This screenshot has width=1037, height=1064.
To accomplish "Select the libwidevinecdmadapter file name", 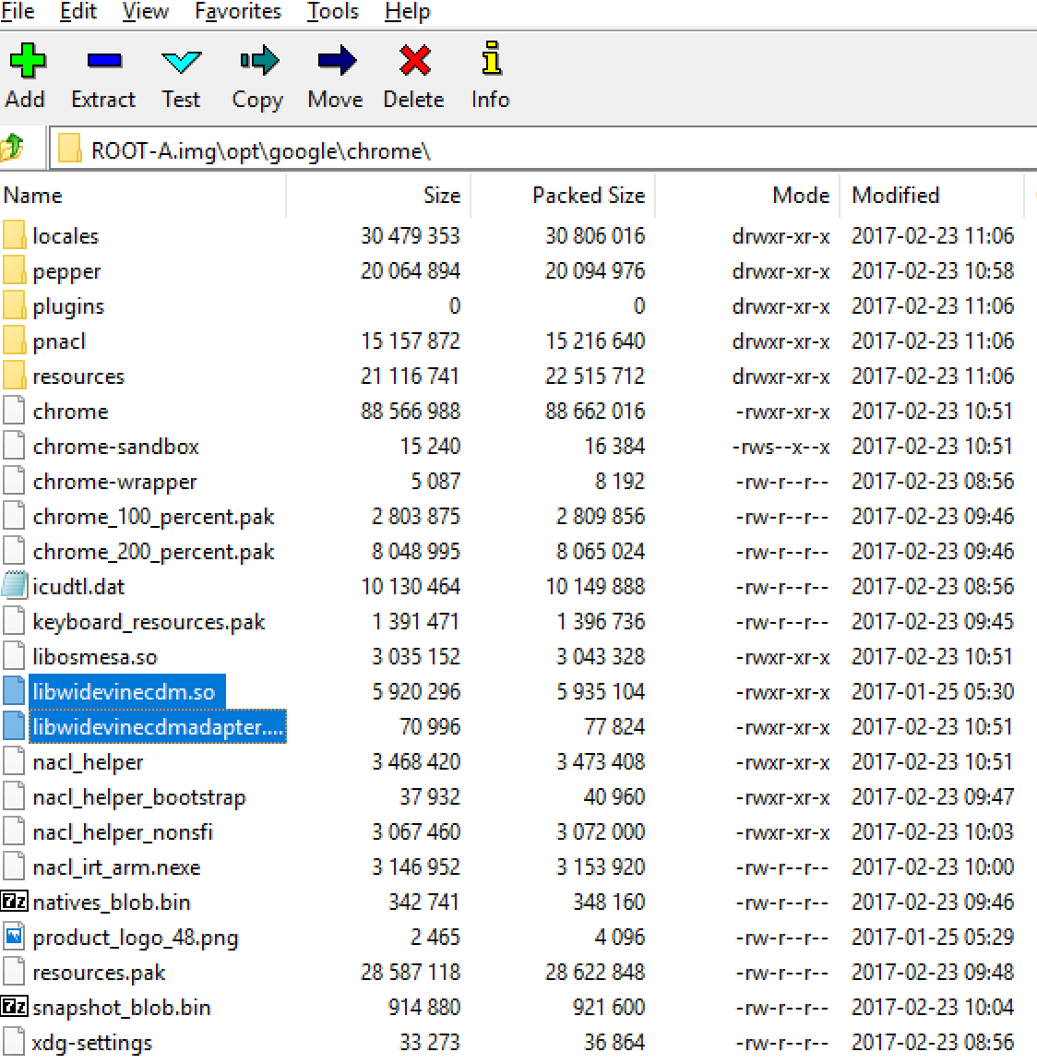I will 158,727.
